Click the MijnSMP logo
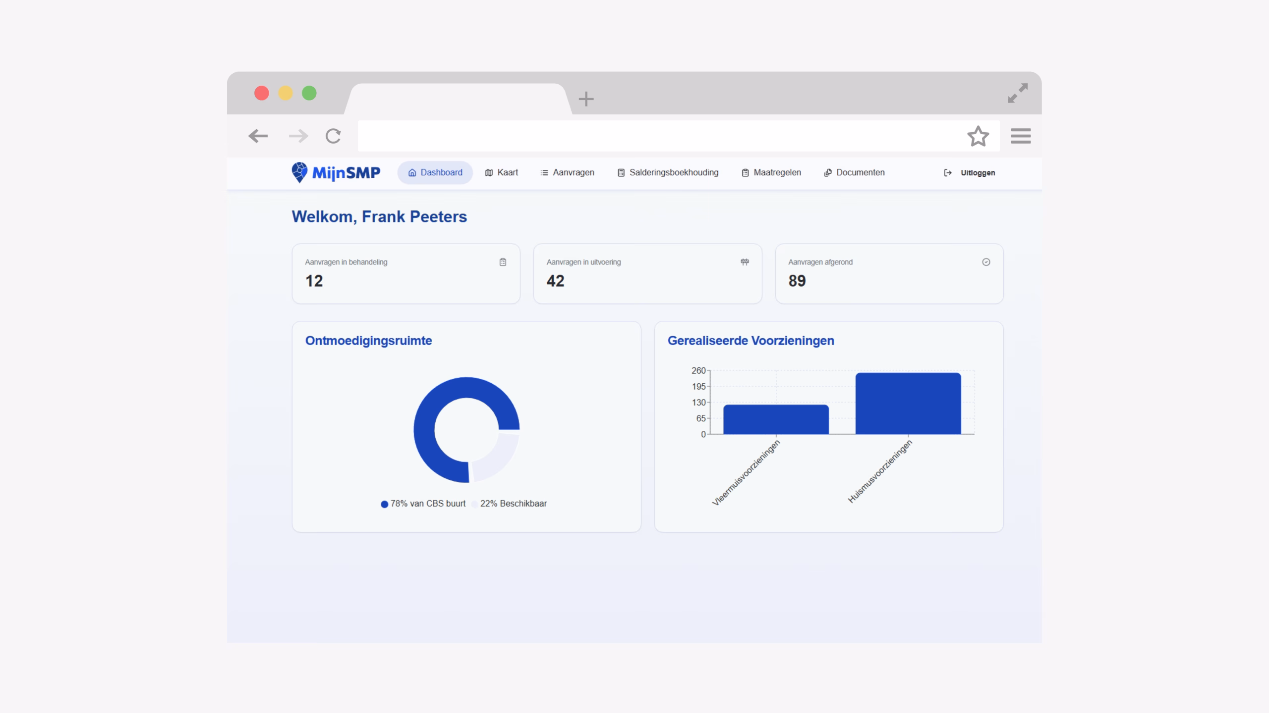1269x713 pixels. point(336,172)
